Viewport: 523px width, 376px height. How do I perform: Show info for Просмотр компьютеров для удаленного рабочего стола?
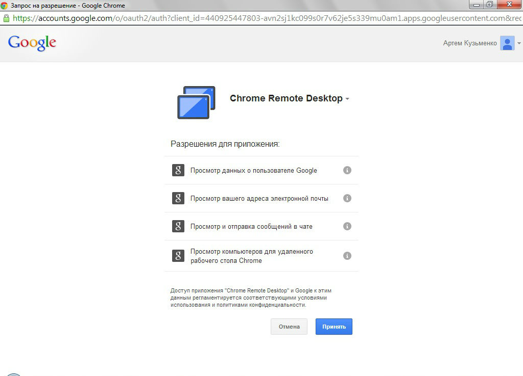[x=347, y=256]
